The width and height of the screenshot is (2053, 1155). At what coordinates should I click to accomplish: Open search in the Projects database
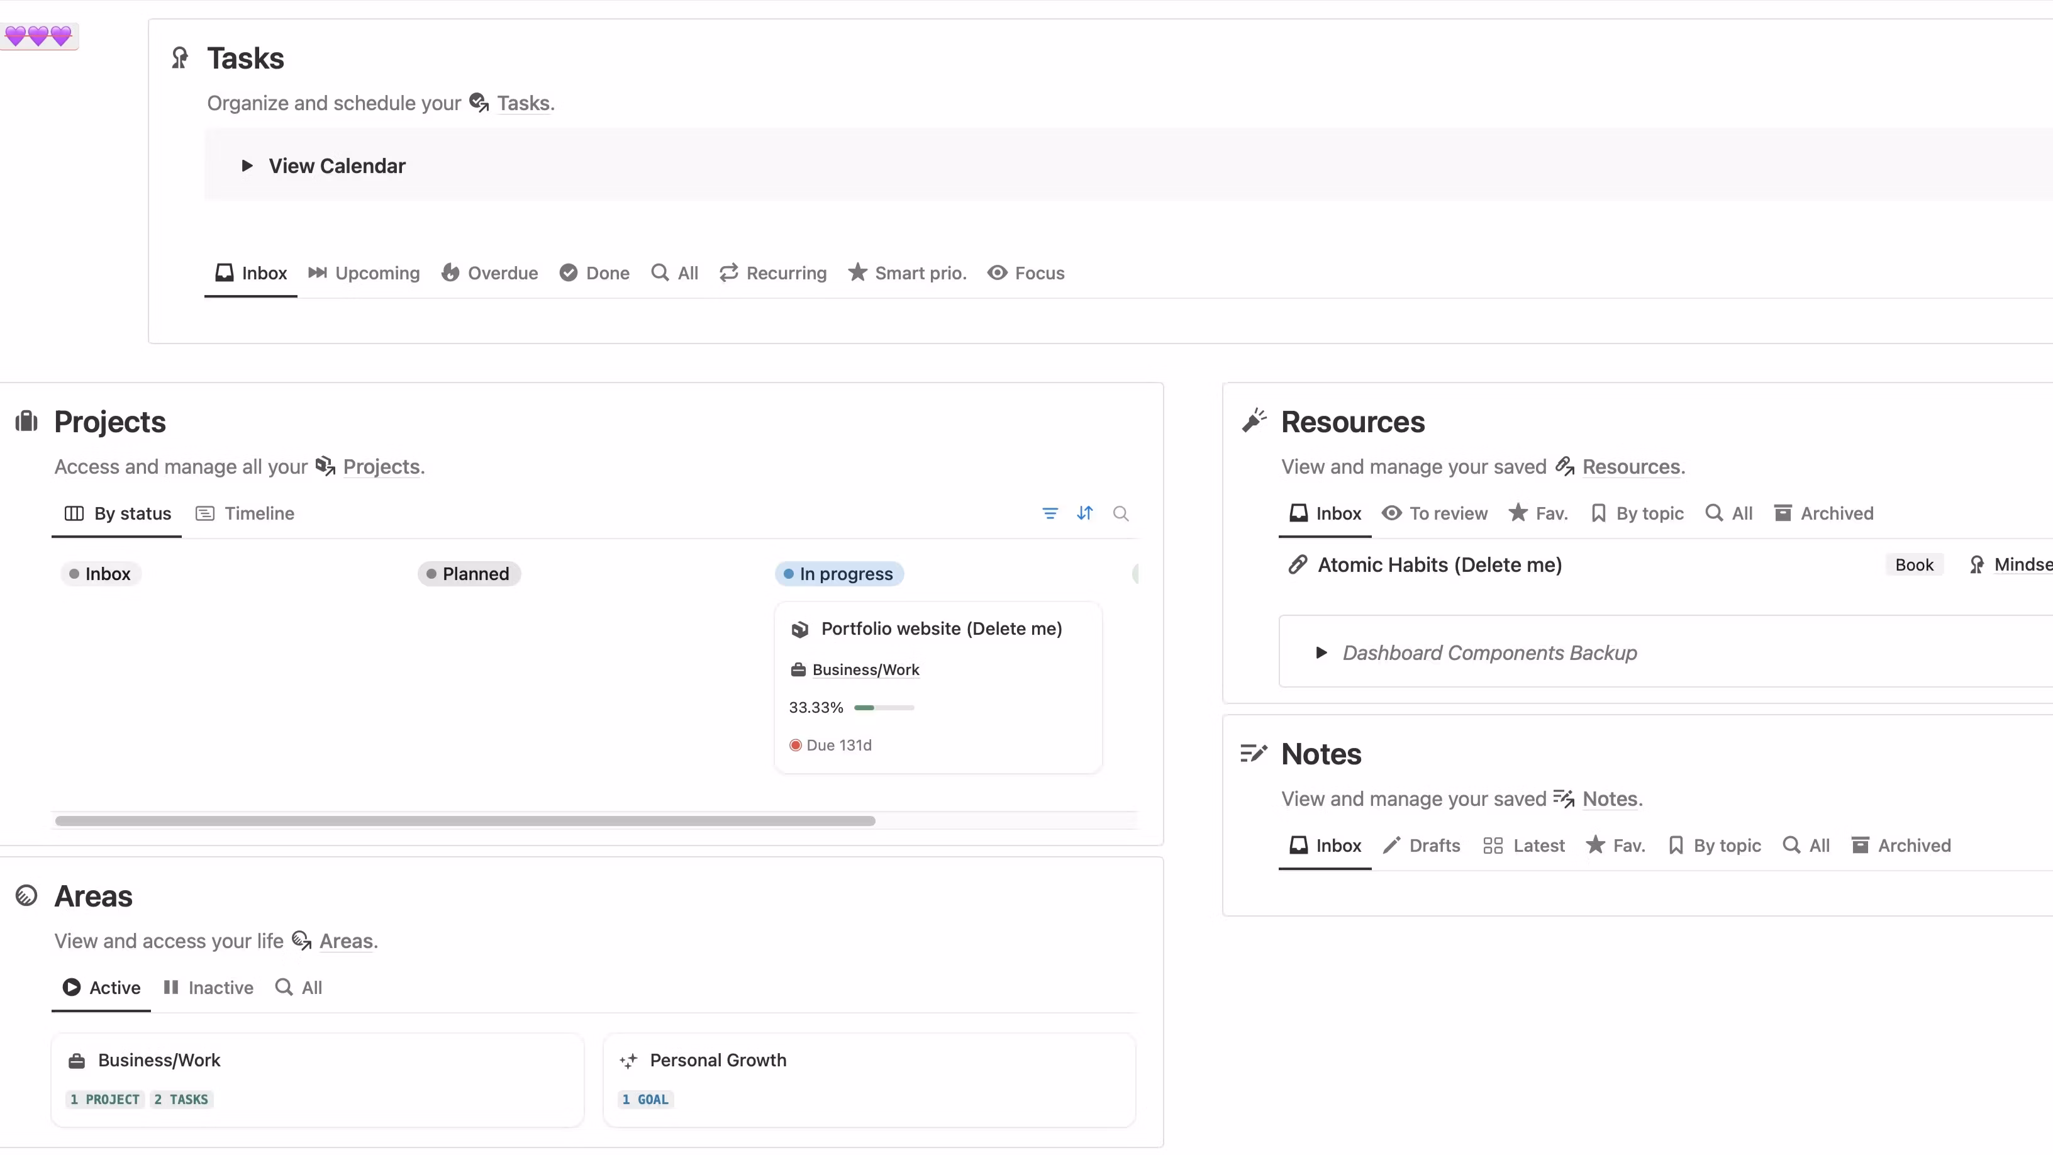[1121, 513]
